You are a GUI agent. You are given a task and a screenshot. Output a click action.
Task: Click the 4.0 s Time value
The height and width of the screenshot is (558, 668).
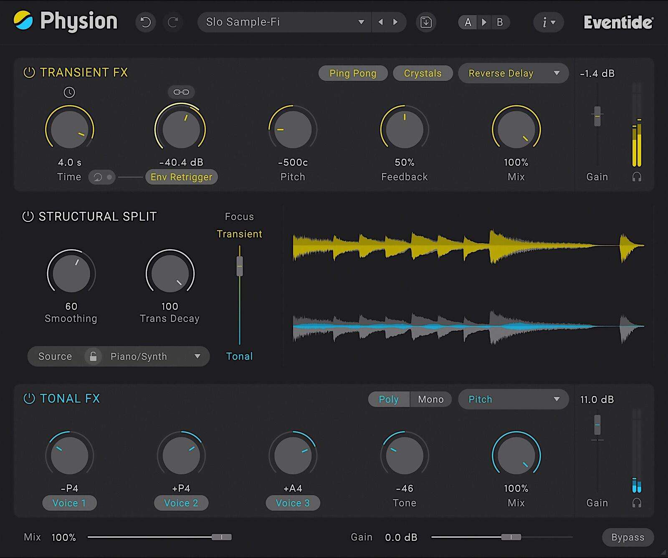pyautogui.click(x=69, y=162)
